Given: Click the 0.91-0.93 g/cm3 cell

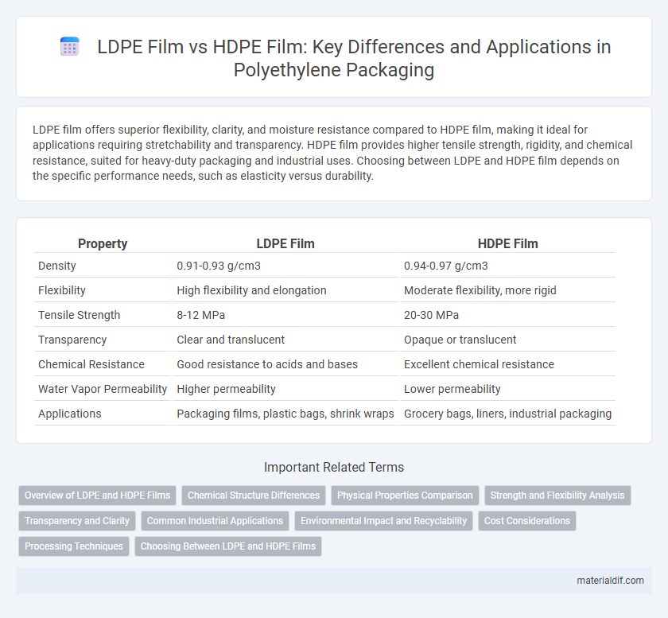Looking at the screenshot, I should 285,266.
